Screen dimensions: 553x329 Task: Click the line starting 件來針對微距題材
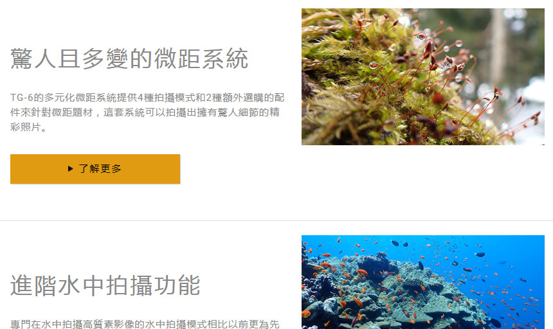145,112
